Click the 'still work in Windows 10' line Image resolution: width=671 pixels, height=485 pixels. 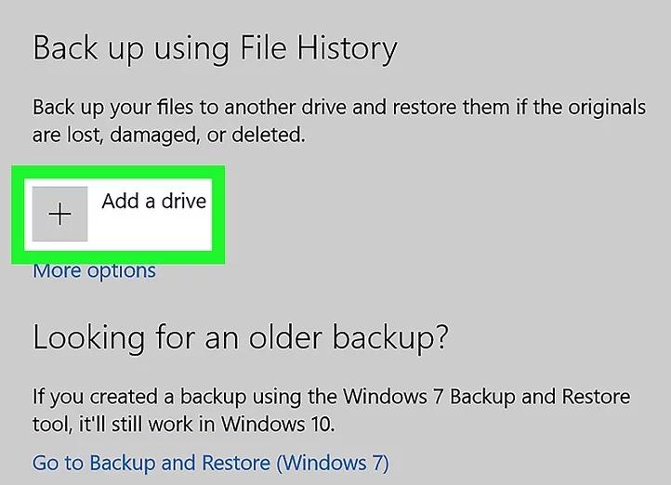(x=183, y=425)
